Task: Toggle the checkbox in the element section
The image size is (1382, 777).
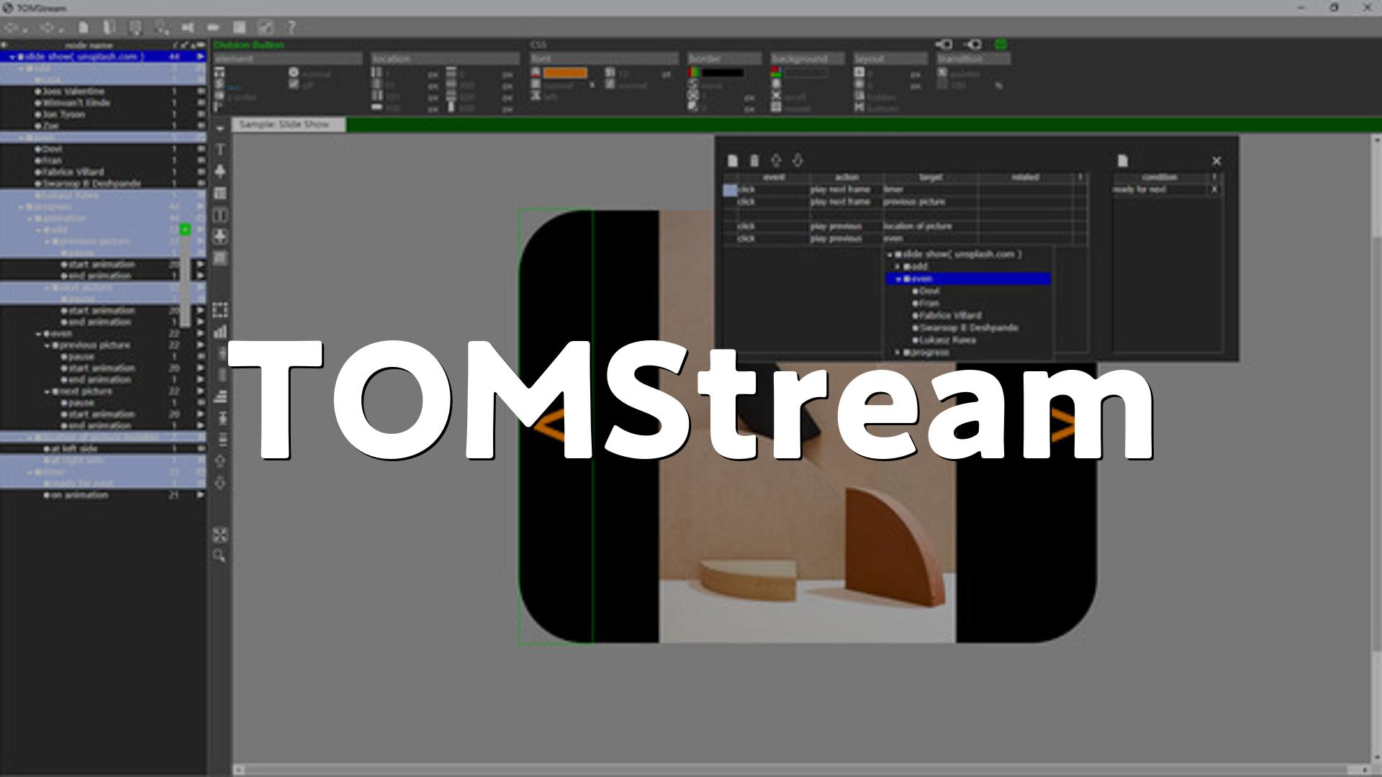Action: pyautogui.click(x=294, y=84)
